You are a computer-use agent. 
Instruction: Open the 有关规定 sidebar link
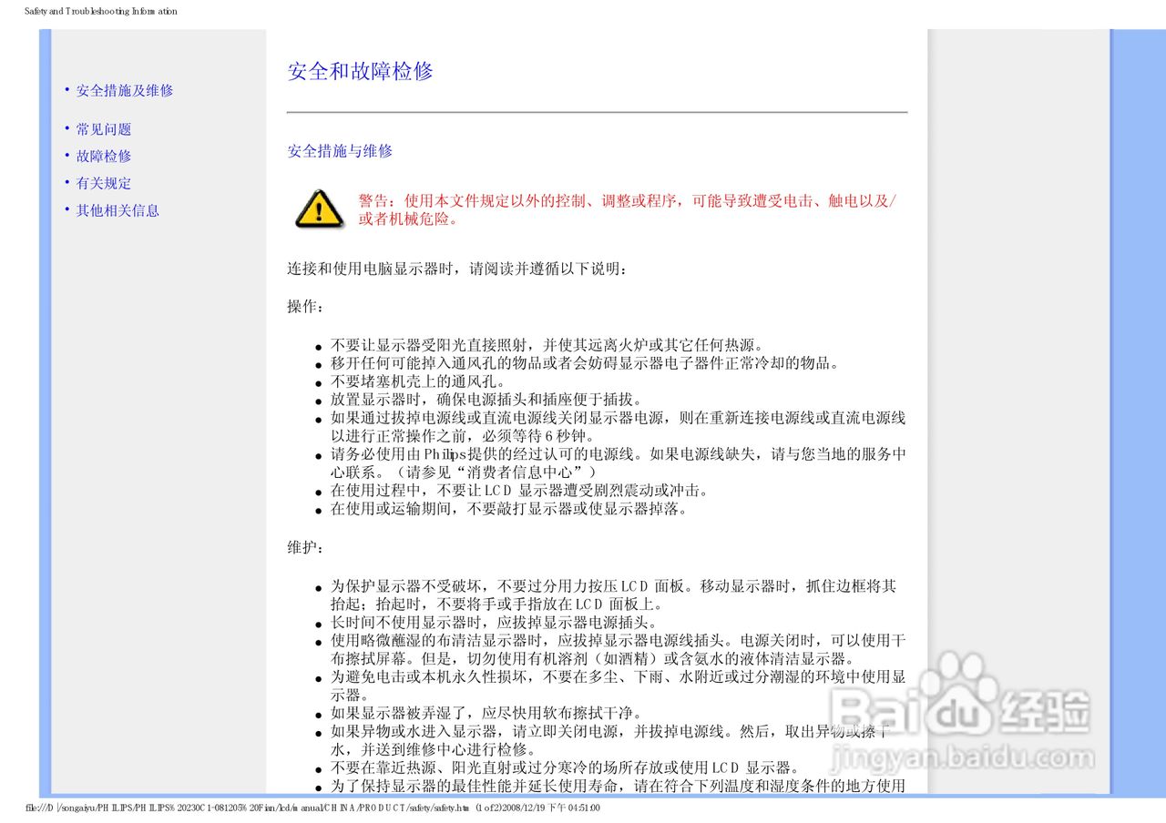pyautogui.click(x=104, y=183)
